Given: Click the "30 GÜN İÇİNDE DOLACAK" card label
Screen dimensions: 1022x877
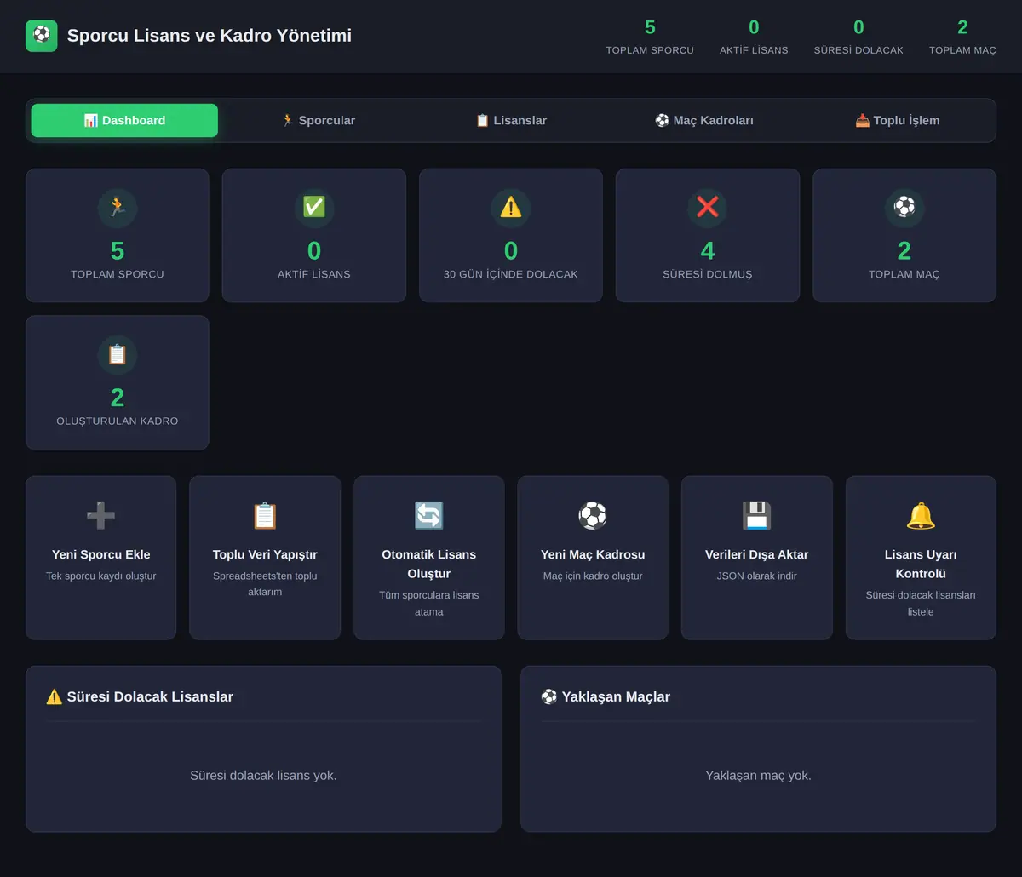Looking at the screenshot, I should point(511,274).
